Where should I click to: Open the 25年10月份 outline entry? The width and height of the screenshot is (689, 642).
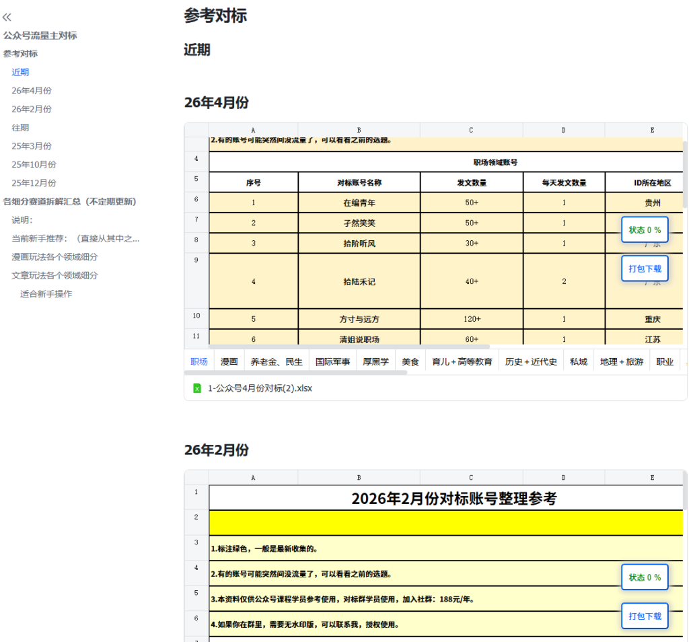point(34,164)
